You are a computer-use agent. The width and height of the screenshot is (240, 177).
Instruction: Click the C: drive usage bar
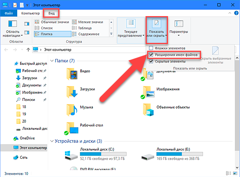[x=103, y=154]
